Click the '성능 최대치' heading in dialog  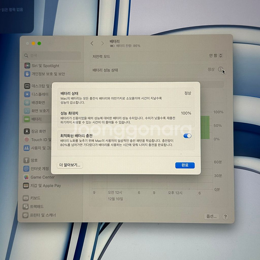point(69,113)
